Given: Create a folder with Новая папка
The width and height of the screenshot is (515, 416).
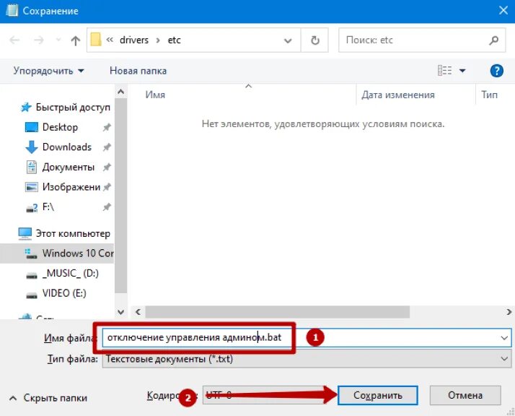Looking at the screenshot, I should (x=138, y=71).
